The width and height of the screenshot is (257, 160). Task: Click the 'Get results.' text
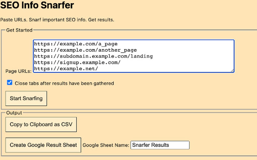(x=101, y=20)
